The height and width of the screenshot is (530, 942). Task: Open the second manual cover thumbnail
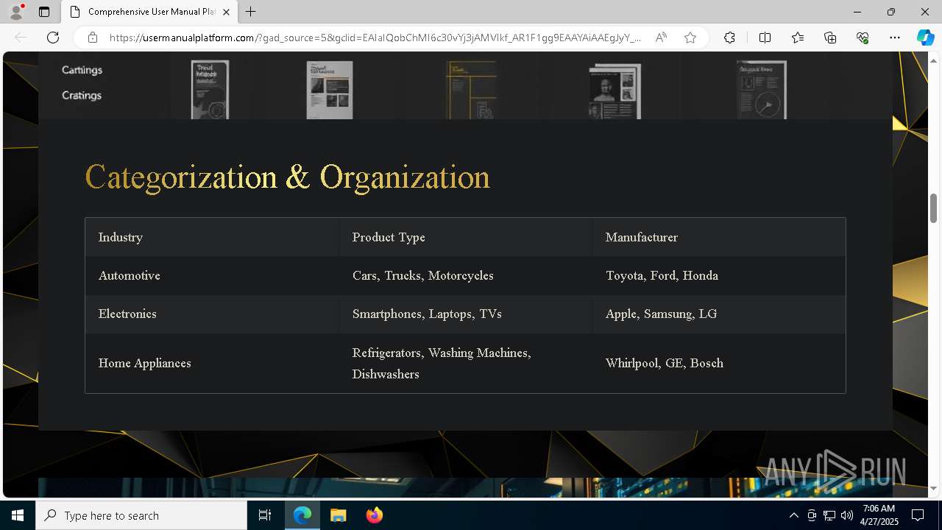(x=330, y=89)
